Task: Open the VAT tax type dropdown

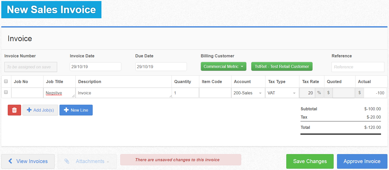Action: click(282, 93)
